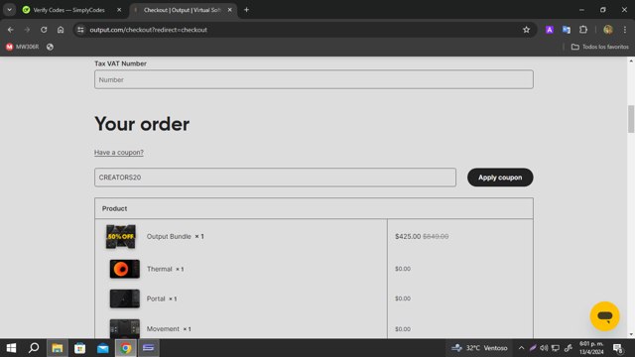Open the MW306R bookmark
This screenshot has height=357, width=635.
[x=23, y=47]
